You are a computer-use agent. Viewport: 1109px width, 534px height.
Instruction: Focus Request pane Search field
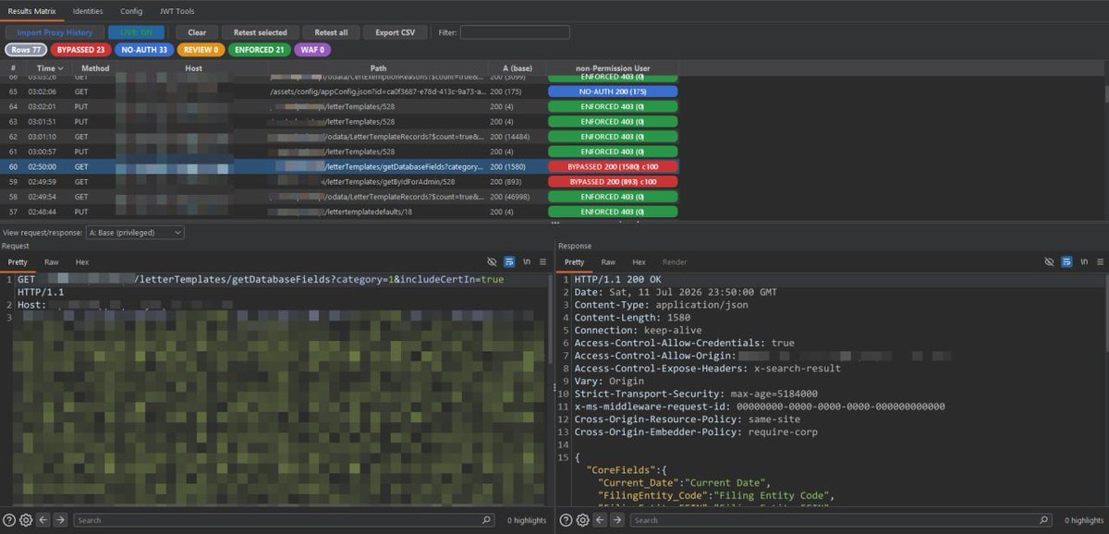[x=284, y=520]
